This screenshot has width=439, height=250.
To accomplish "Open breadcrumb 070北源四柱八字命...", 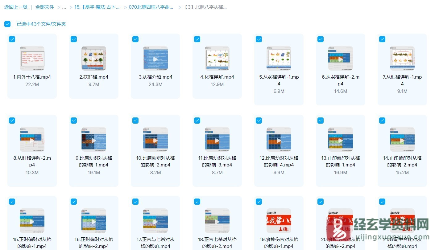I will pos(151,7).
